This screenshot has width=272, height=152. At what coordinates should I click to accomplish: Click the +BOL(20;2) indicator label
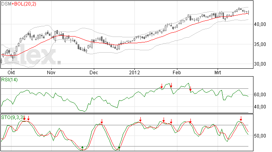pyautogui.click(x=24, y=4)
